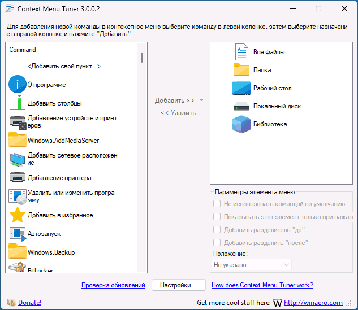Click the blue info icon for О программе
This screenshot has height=310, width=358.
coord(18,84)
